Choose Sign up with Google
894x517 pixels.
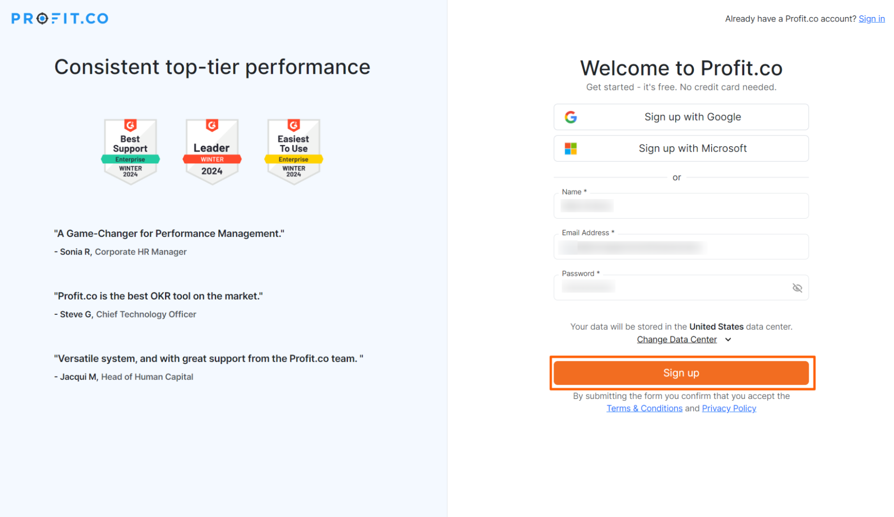pos(681,117)
